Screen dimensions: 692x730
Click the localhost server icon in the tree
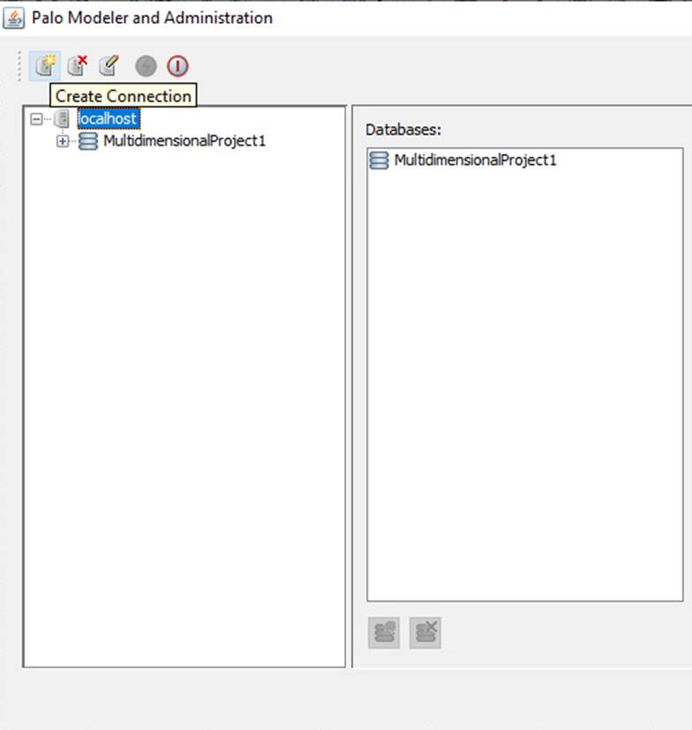pyautogui.click(x=62, y=119)
